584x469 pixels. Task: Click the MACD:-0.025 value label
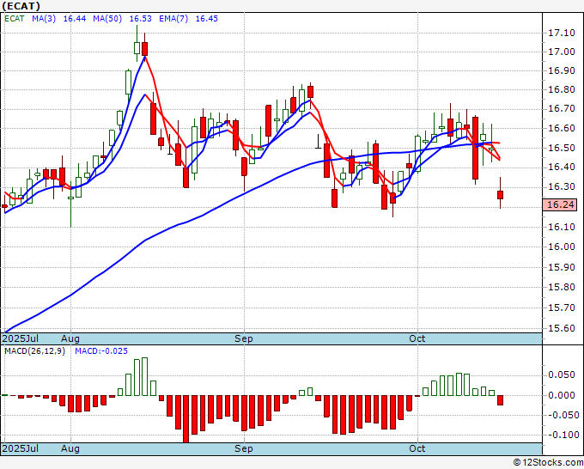pos(101,351)
